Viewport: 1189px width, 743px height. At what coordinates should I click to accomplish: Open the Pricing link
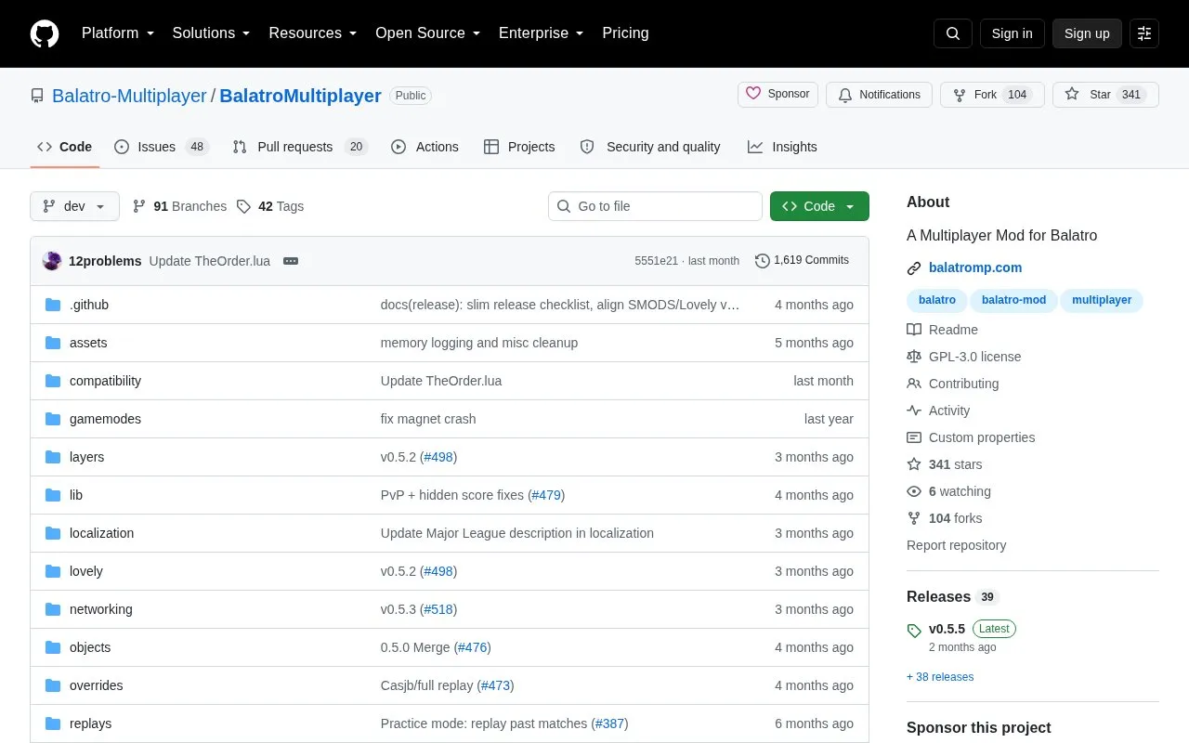(x=625, y=33)
